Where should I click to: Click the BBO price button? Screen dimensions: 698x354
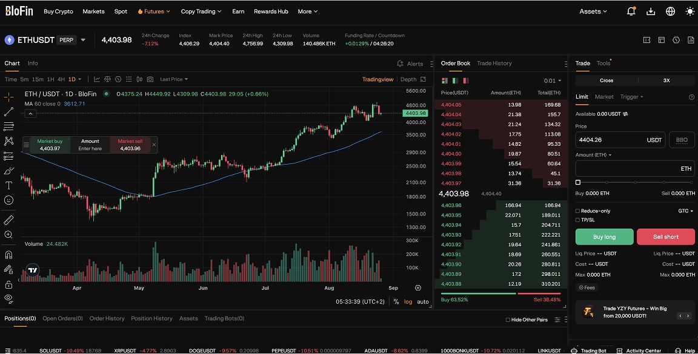coord(682,140)
